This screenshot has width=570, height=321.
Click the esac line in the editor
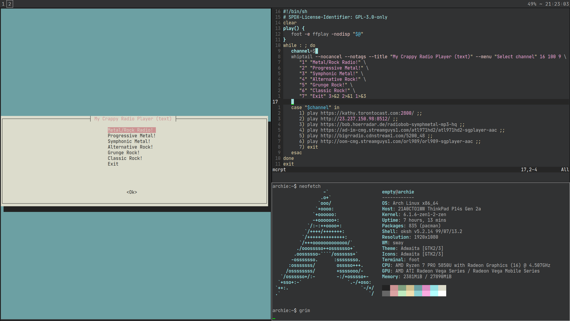pyautogui.click(x=296, y=153)
